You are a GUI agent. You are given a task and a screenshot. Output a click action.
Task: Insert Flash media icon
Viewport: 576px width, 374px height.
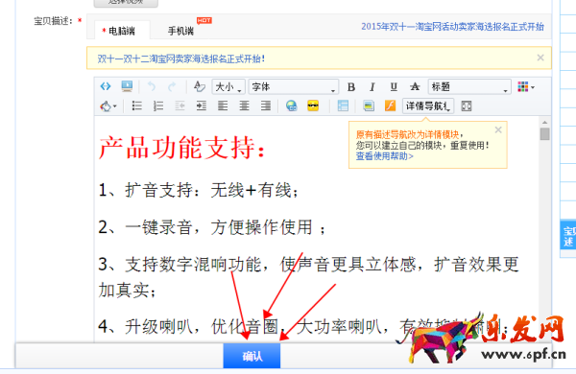(390, 106)
